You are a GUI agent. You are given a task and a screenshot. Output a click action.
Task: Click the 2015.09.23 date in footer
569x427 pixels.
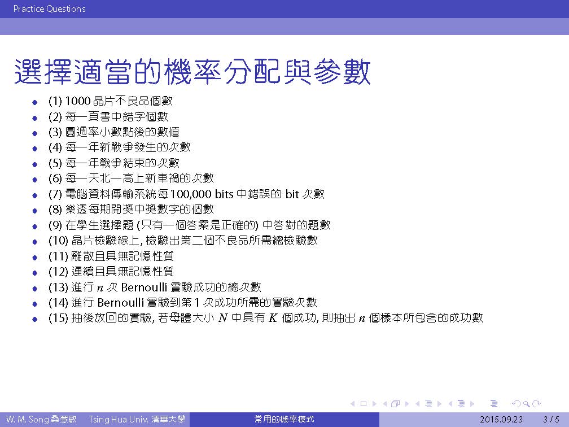click(x=501, y=420)
